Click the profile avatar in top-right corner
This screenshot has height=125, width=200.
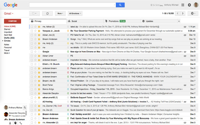(196, 5)
